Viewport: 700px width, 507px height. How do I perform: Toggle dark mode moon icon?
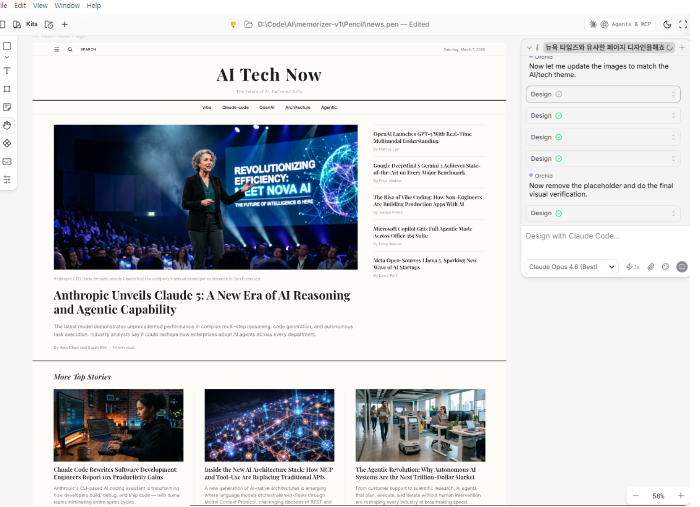tap(667, 24)
